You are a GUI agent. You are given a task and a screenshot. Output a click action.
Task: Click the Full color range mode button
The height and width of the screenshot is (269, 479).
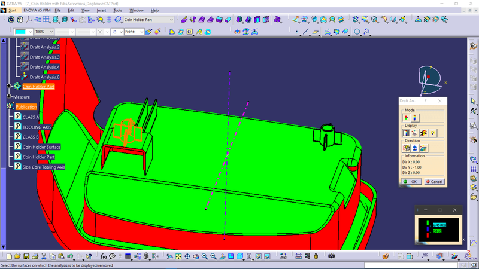tap(414, 118)
